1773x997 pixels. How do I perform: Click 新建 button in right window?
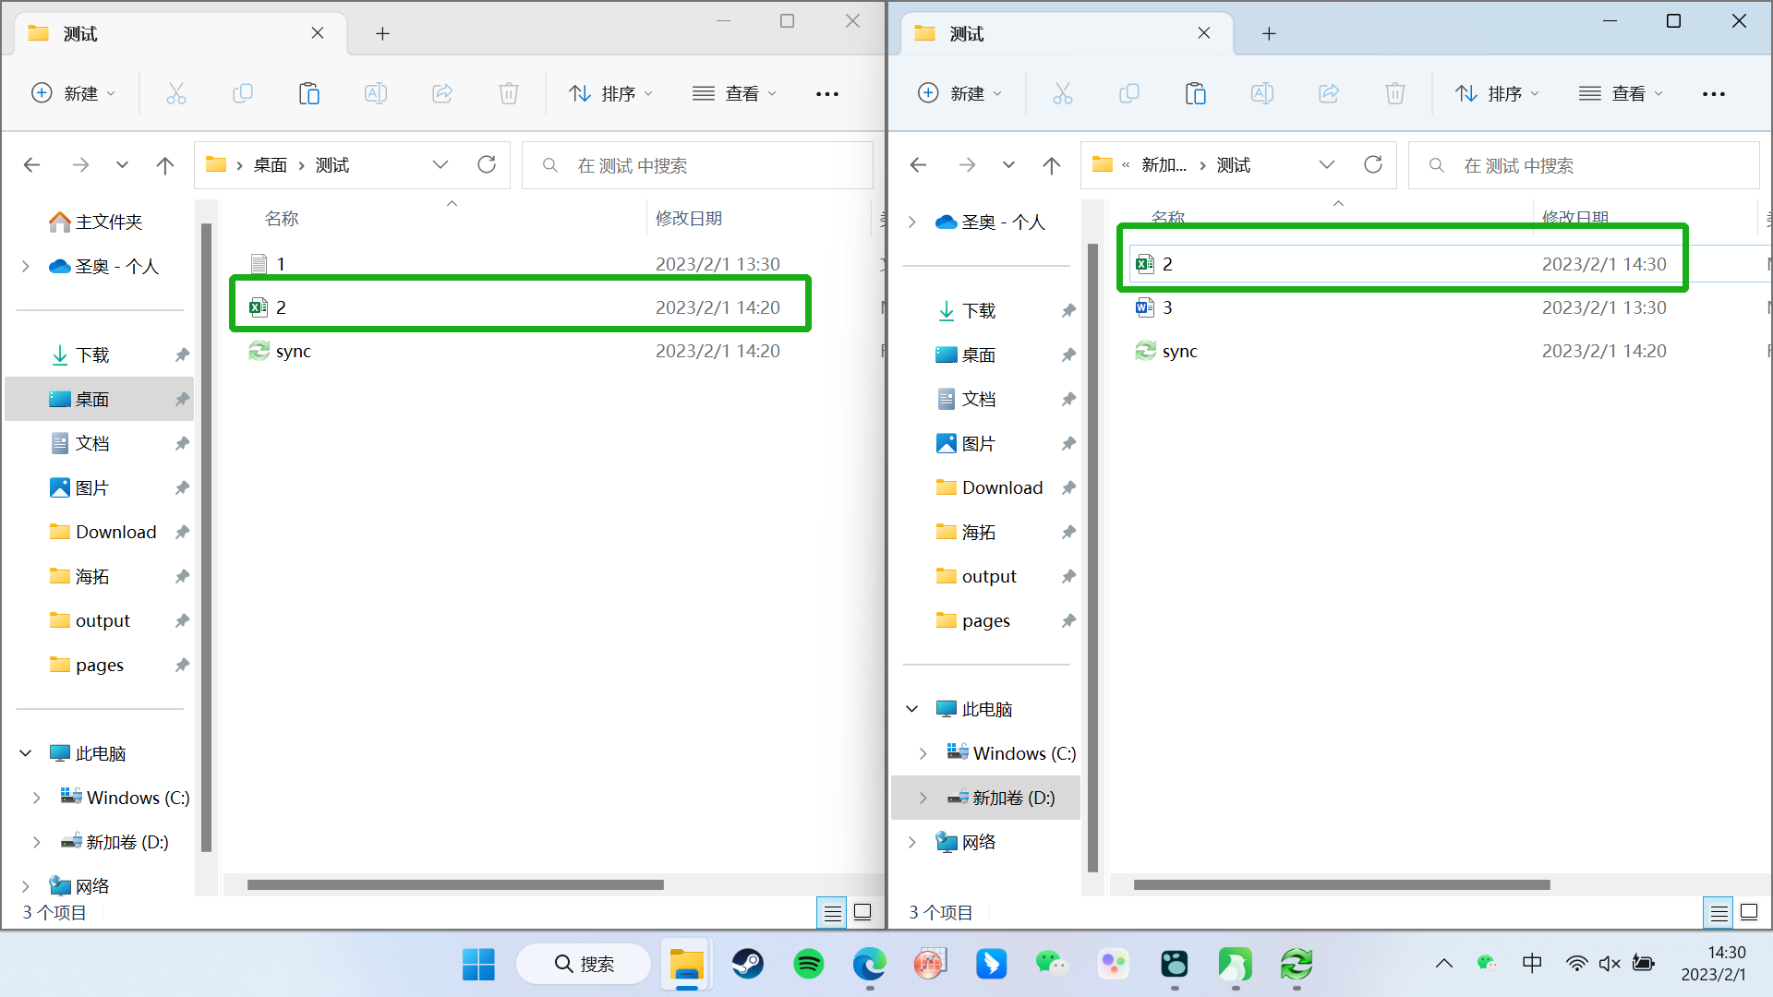click(x=959, y=93)
